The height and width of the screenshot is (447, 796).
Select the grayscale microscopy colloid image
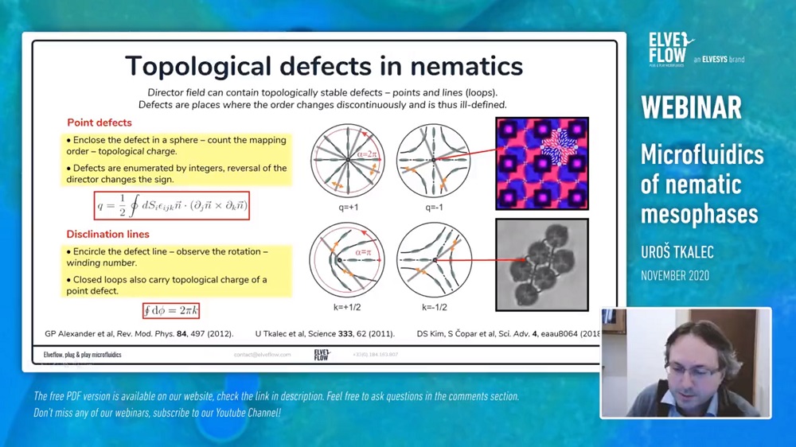tap(541, 264)
